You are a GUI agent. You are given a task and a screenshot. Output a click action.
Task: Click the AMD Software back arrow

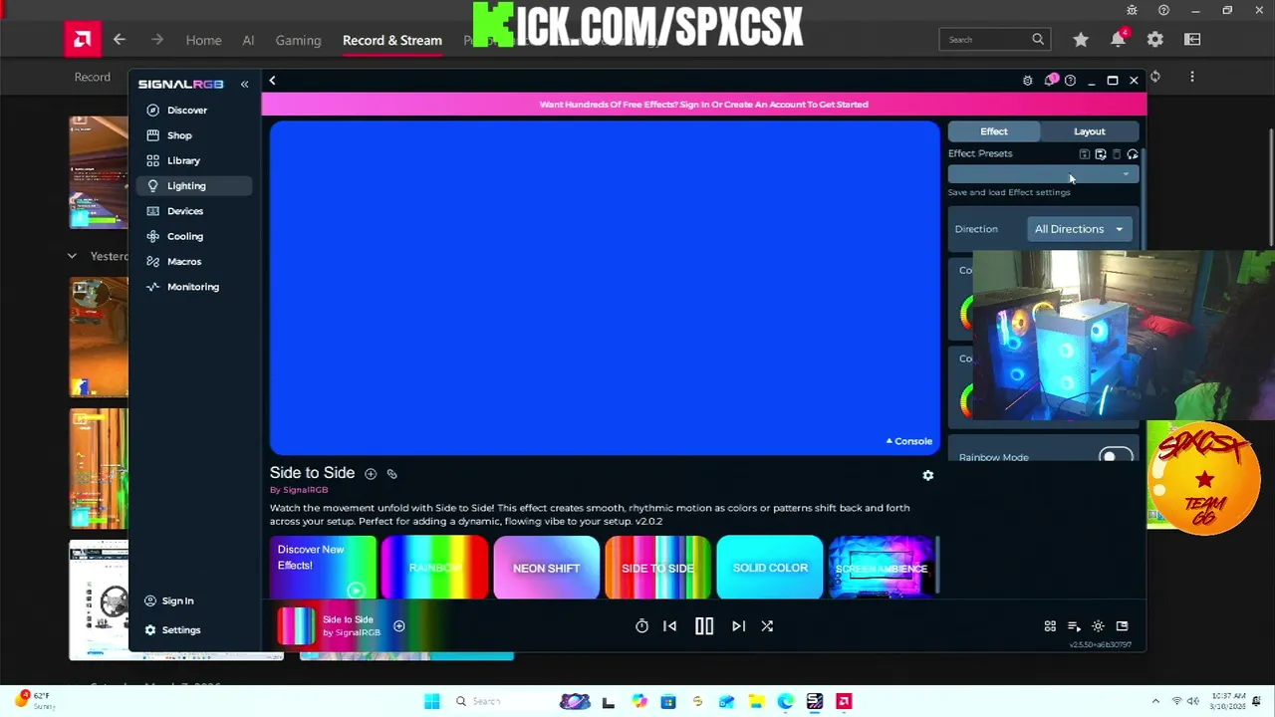coord(120,40)
